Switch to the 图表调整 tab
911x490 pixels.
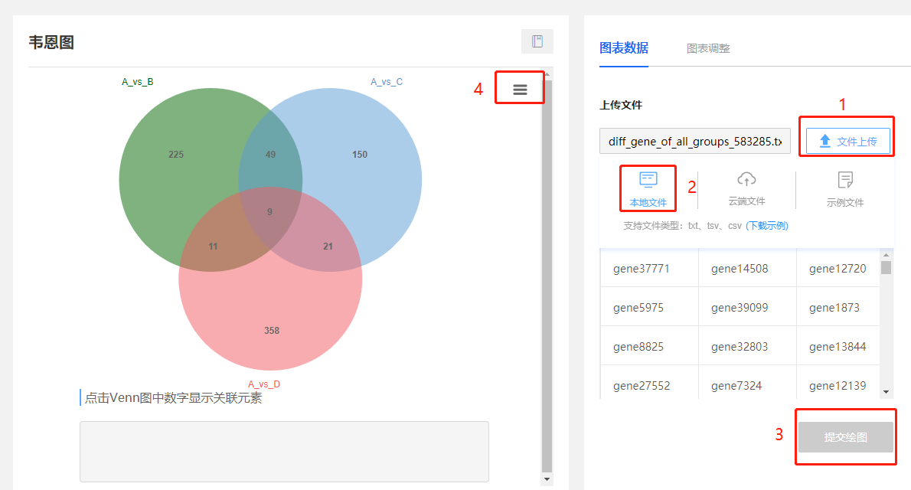point(708,47)
